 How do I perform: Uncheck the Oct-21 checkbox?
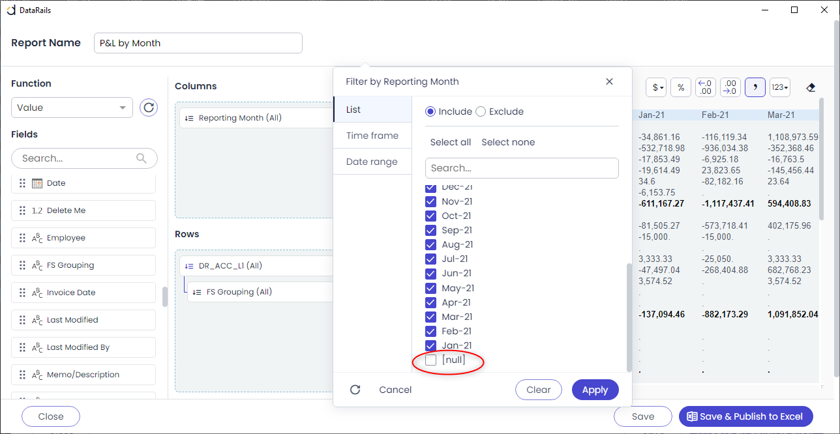pos(430,216)
